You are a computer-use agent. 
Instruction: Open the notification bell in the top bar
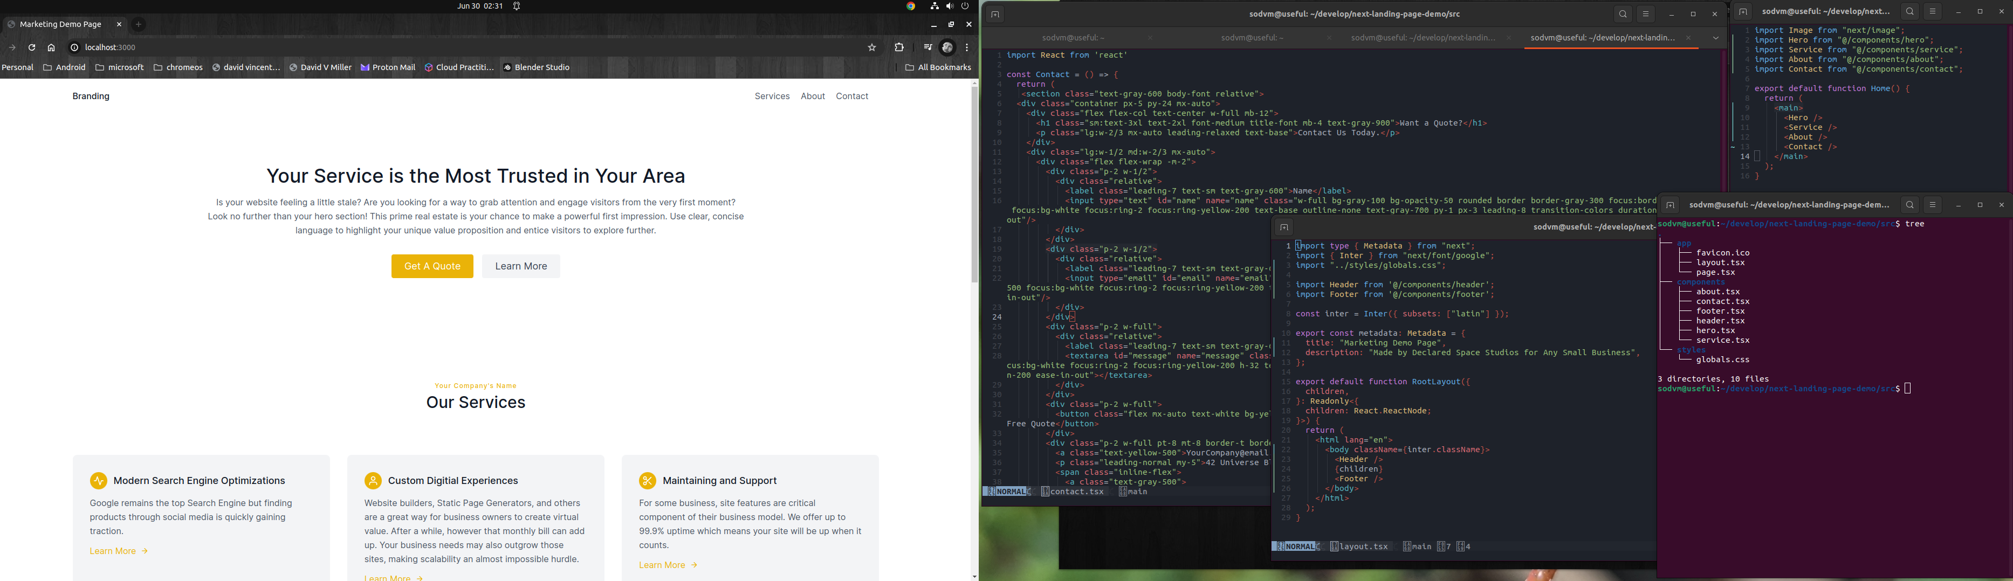point(517,6)
